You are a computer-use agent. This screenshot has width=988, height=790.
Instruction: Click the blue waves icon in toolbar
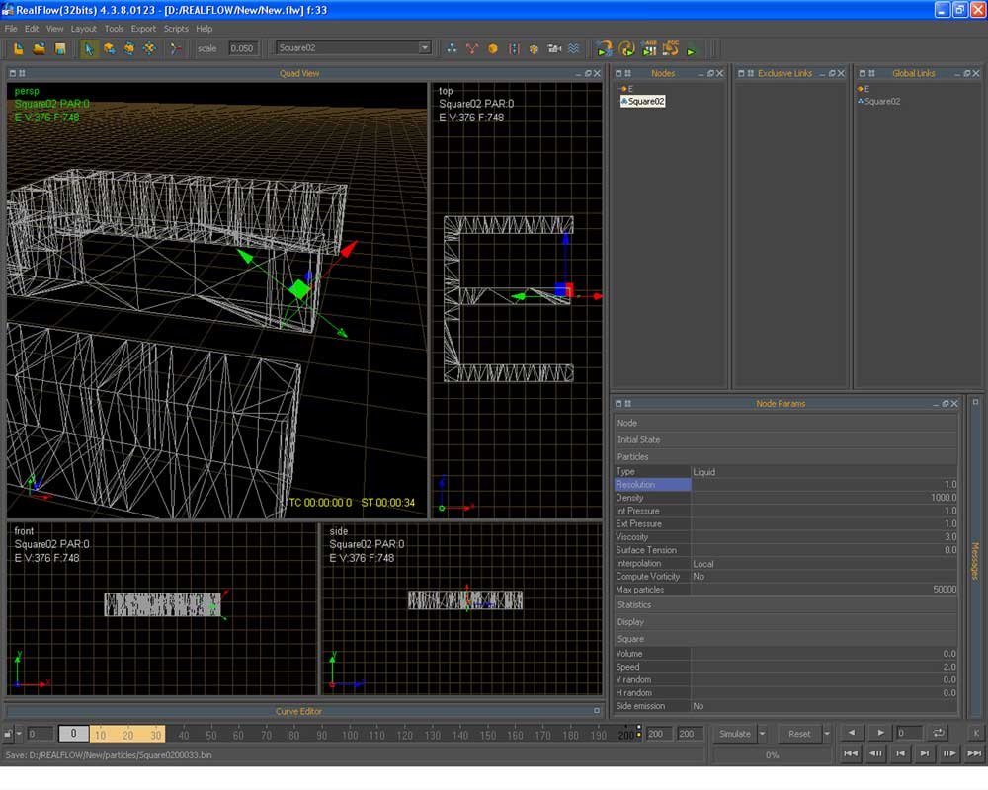(x=573, y=48)
